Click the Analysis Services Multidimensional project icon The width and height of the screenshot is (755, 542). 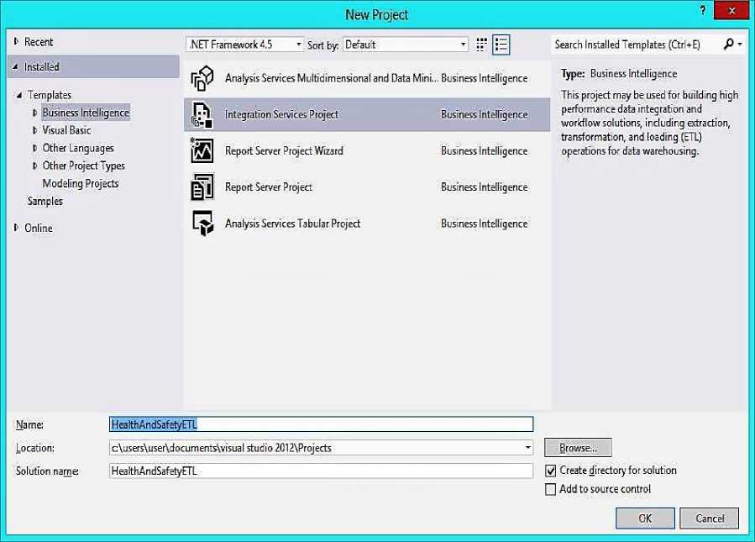click(202, 78)
